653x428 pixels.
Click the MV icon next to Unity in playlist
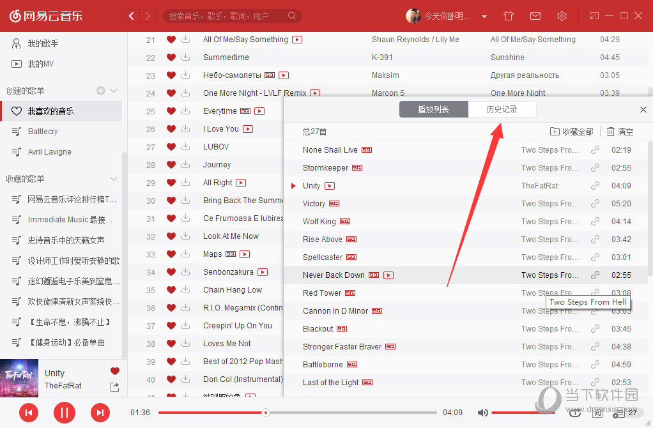[330, 186]
